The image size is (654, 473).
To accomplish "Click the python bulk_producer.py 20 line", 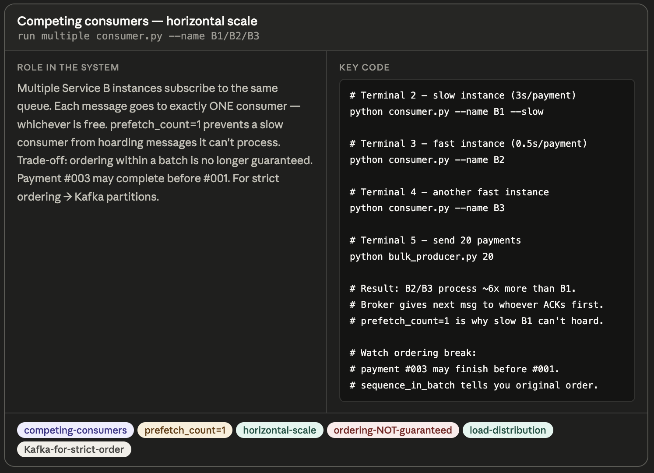I will (x=421, y=257).
